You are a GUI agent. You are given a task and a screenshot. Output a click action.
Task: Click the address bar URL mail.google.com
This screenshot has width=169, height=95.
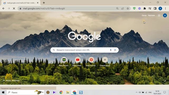pyautogui.click(x=44, y=8)
